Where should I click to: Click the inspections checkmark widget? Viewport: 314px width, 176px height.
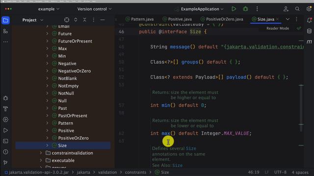299,28
